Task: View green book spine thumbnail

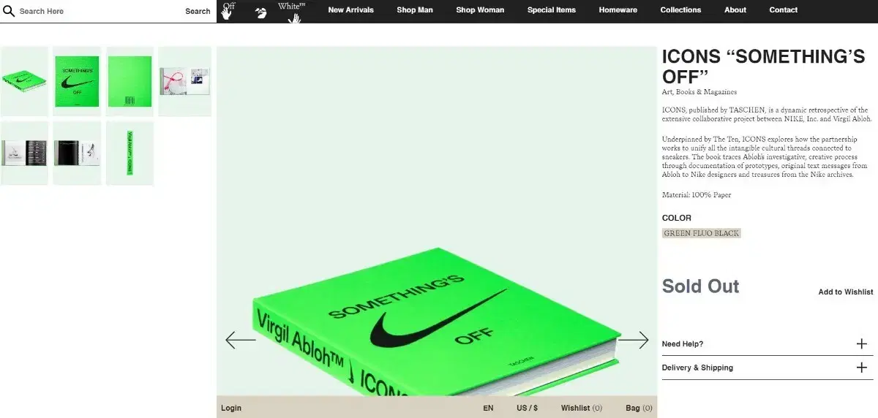Action: coord(130,153)
